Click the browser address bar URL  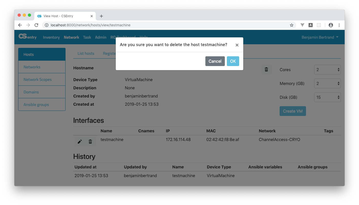[91, 25]
